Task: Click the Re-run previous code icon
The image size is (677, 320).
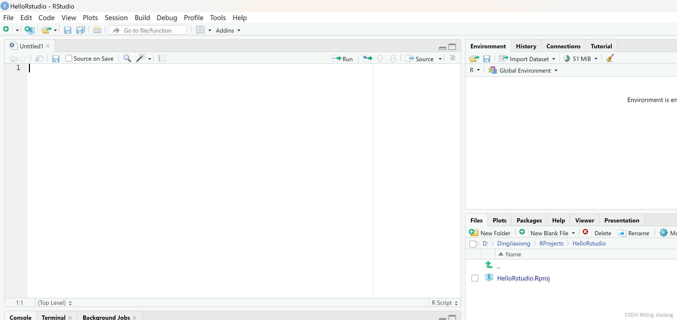Action: (367, 58)
